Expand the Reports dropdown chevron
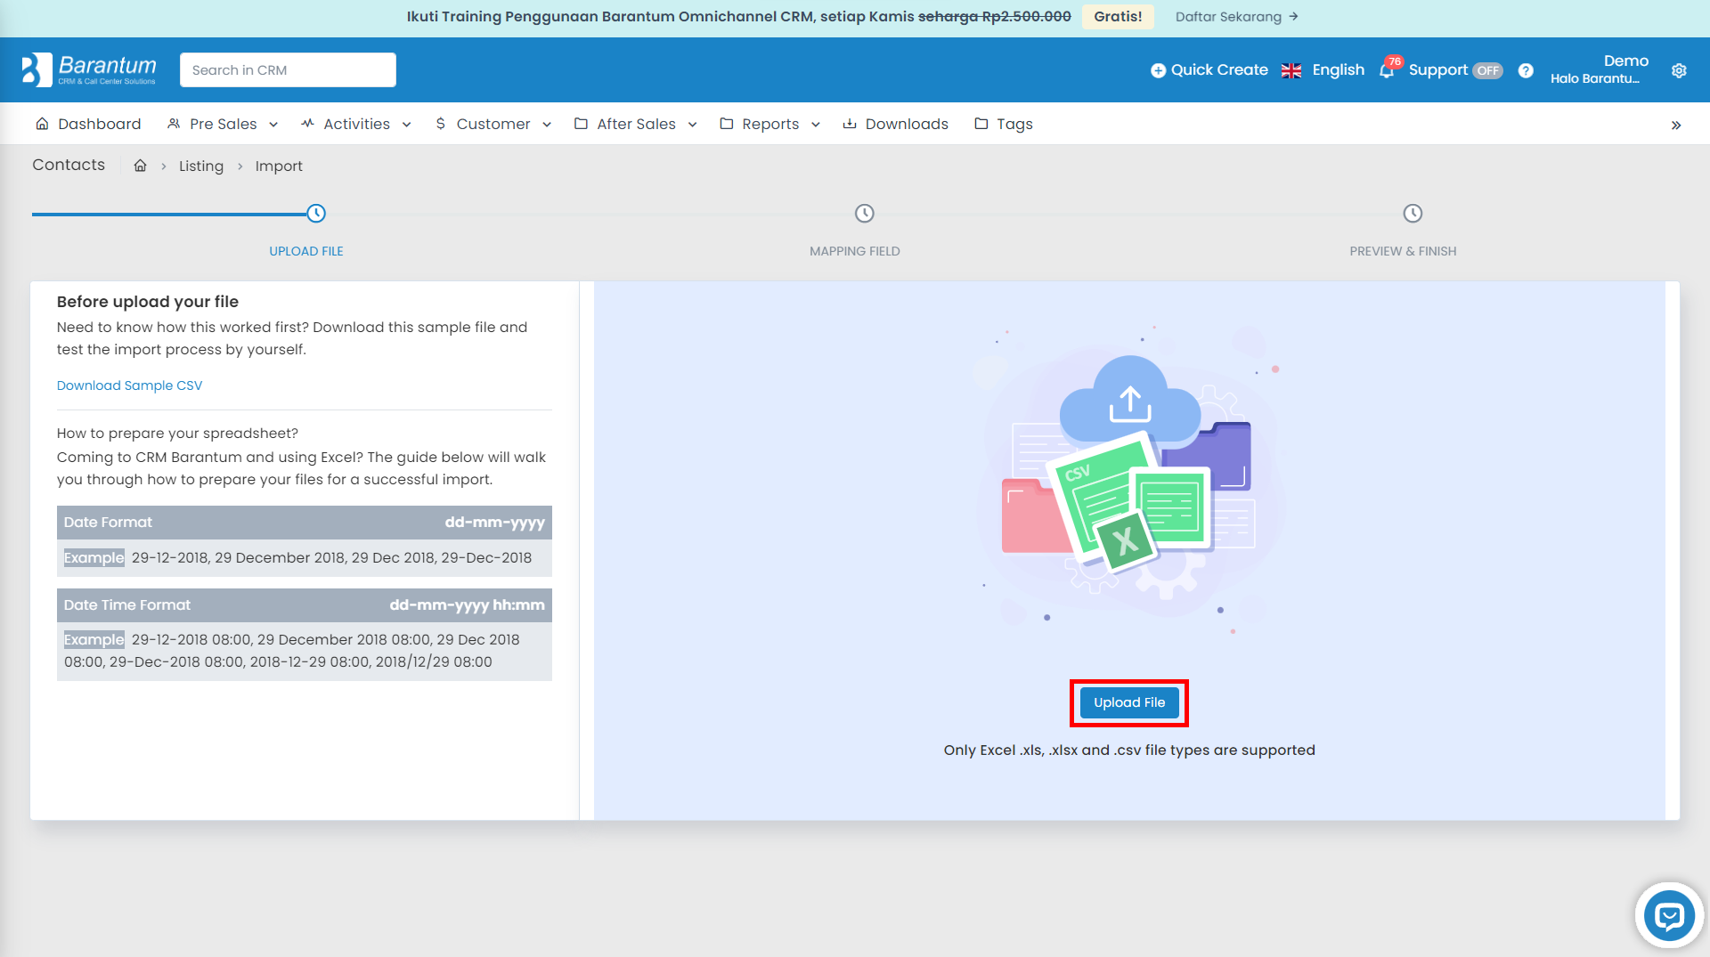 pyautogui.click(x=816, y=125)
